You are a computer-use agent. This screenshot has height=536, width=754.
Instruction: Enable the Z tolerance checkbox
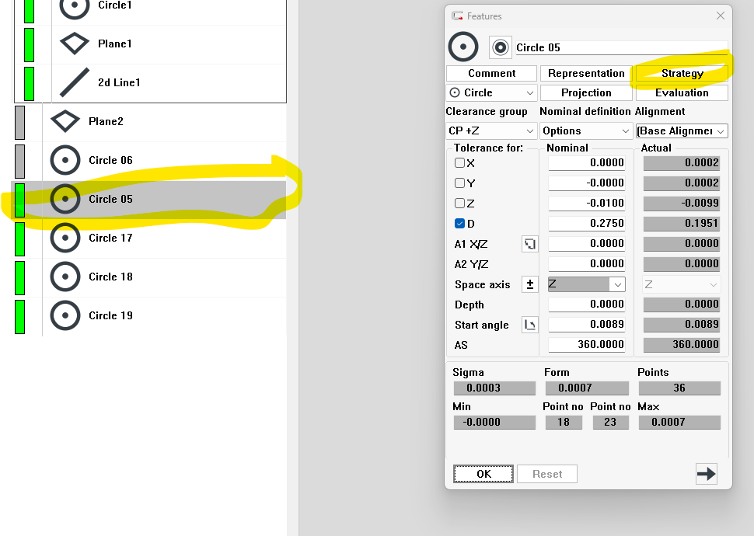point(459,204)
